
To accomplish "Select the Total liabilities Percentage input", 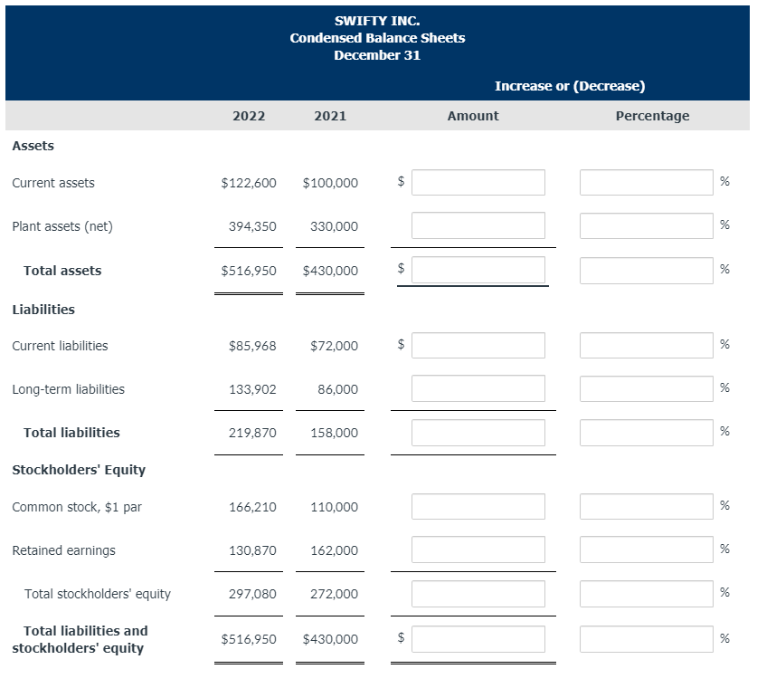I will (646, 432).
